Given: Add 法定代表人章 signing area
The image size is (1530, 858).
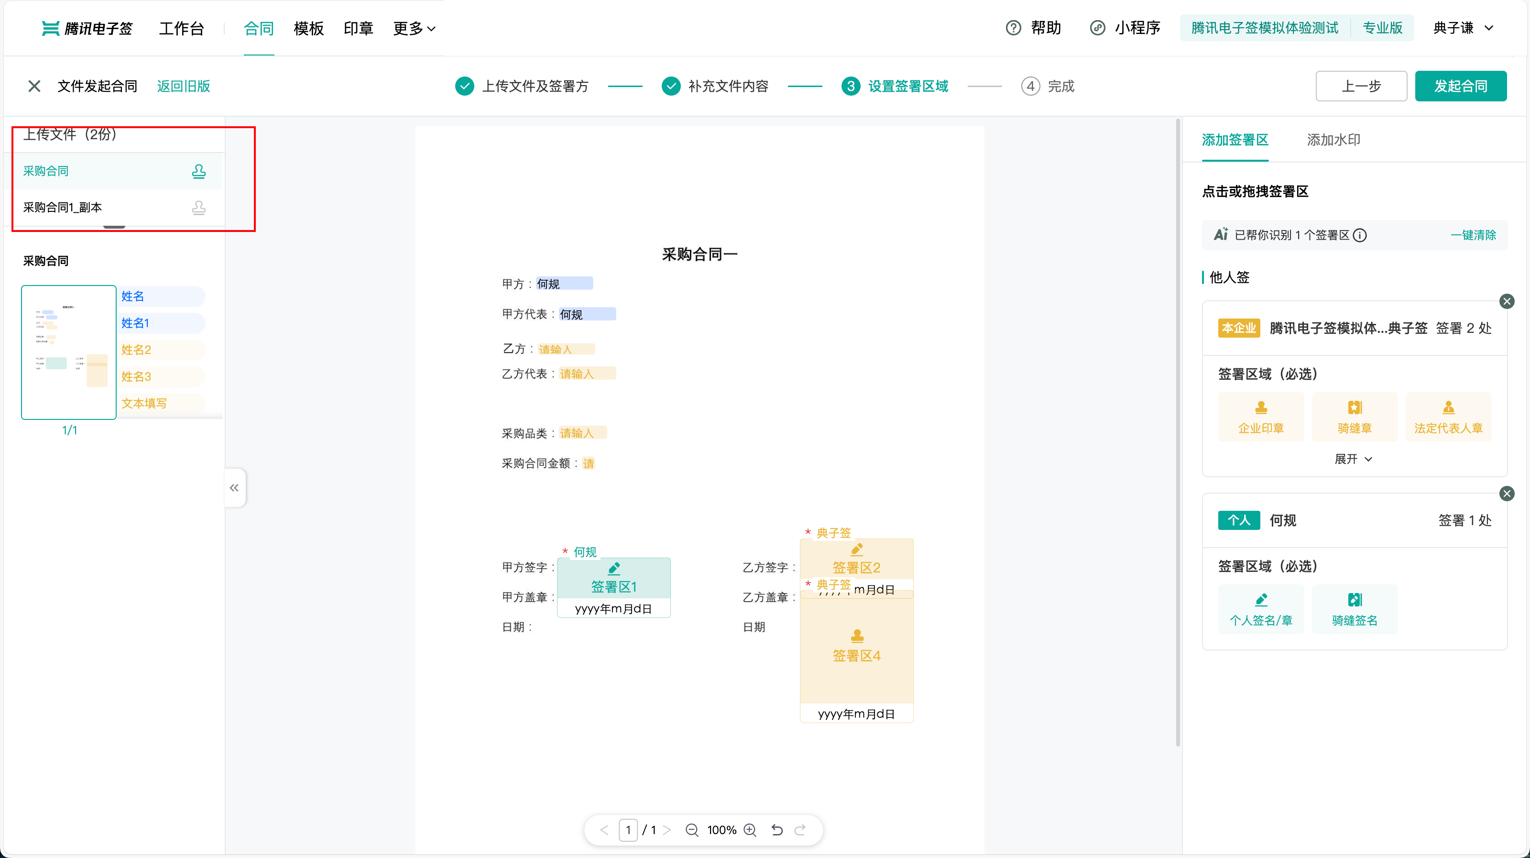Looking at the screenshot, I should [x=1449, y=417].
